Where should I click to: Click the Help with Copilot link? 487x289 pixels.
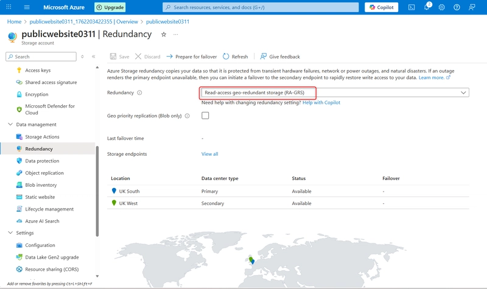click(321, 103)
